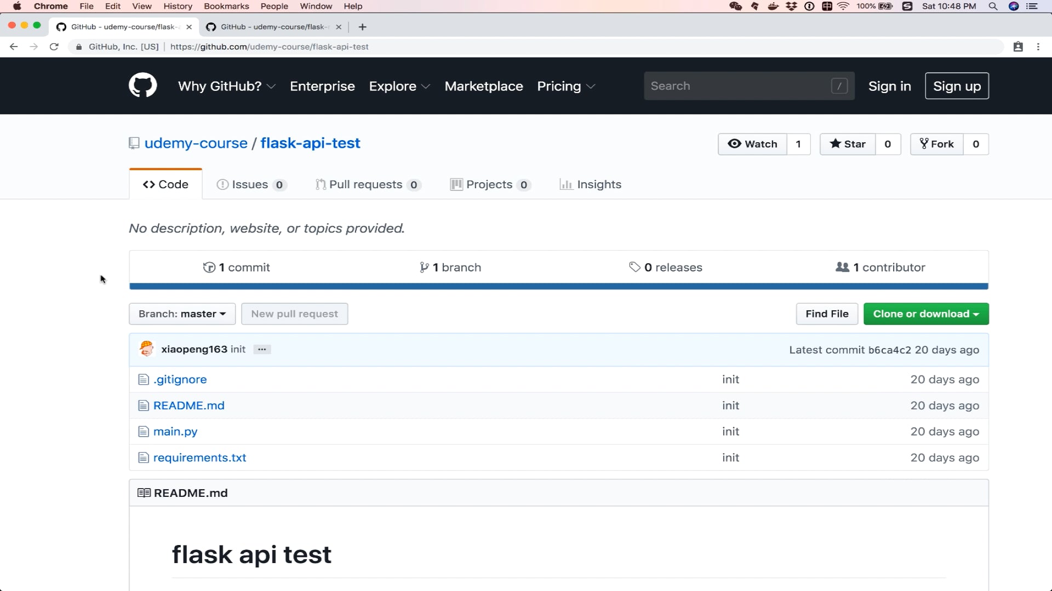Click the Watch button with eye icon

pos(752,144)
